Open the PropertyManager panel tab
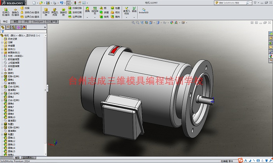Screen dimensions: 273x163 (8, 27)
